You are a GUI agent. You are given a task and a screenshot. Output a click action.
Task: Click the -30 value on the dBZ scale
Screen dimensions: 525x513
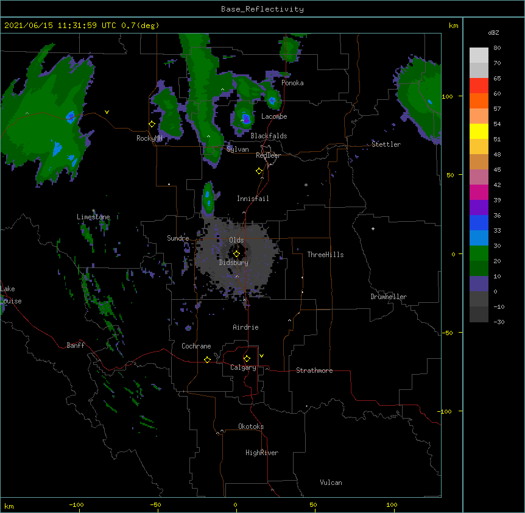coord(499,322)
